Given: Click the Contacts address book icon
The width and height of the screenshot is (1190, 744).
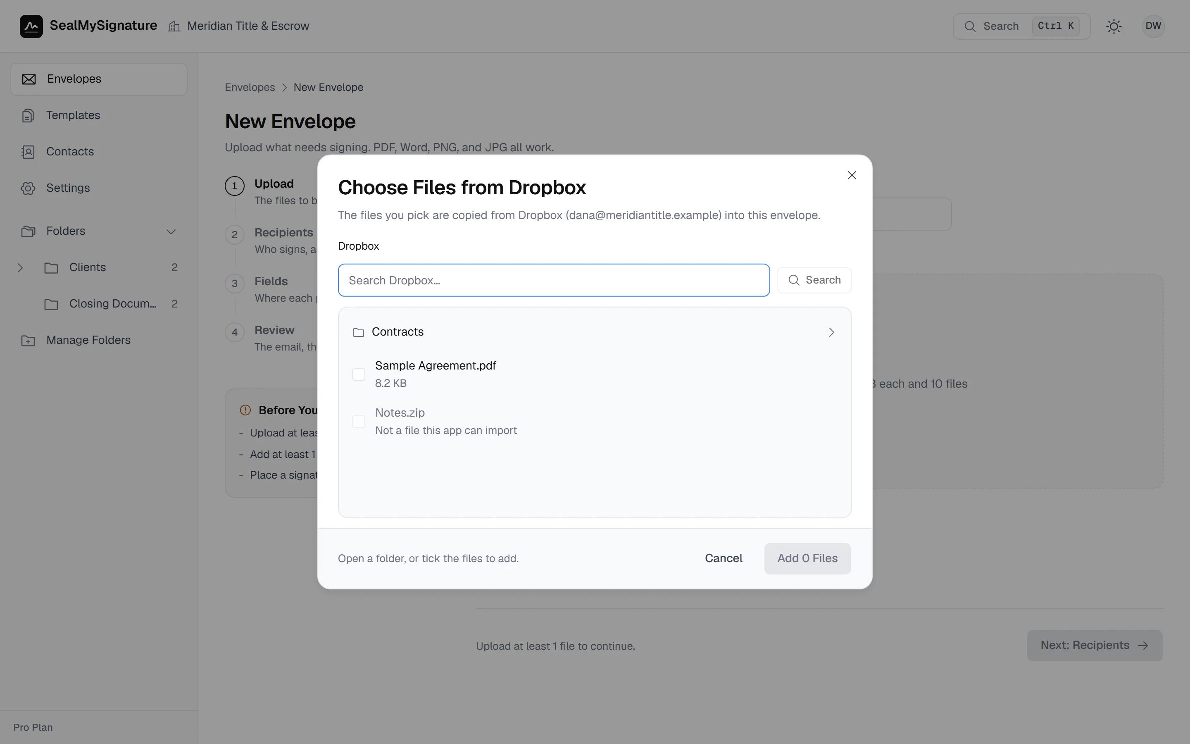Looking at the screenshot, I should pyautogui.click(x=28, y=152).
